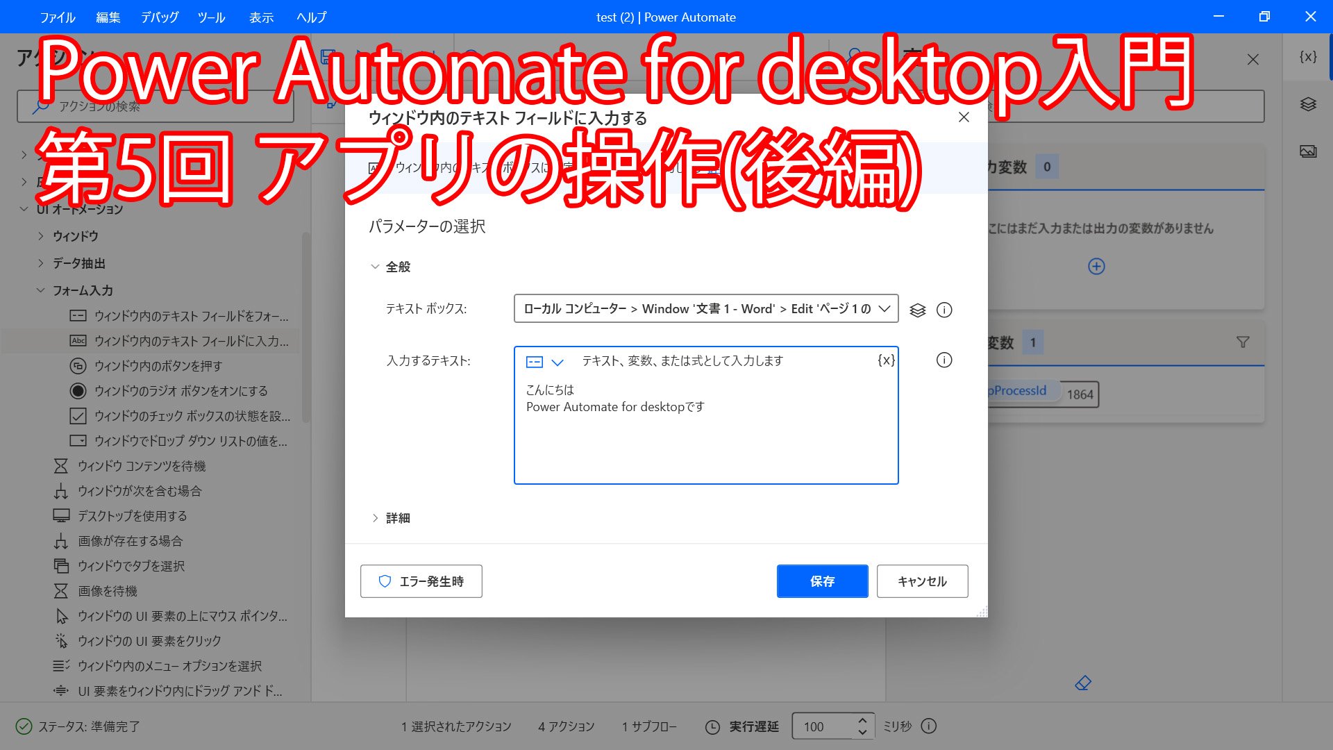Open the 表示 menu

pyautogui.click(x=261, y=17)
